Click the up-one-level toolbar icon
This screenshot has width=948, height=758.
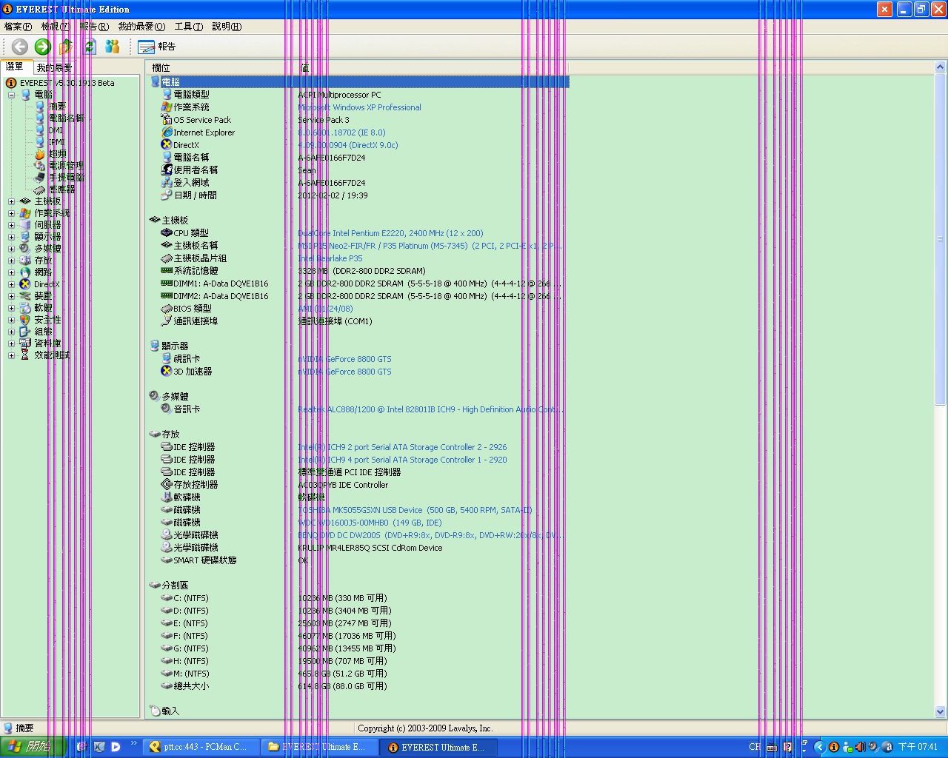[x=66, y=47]
